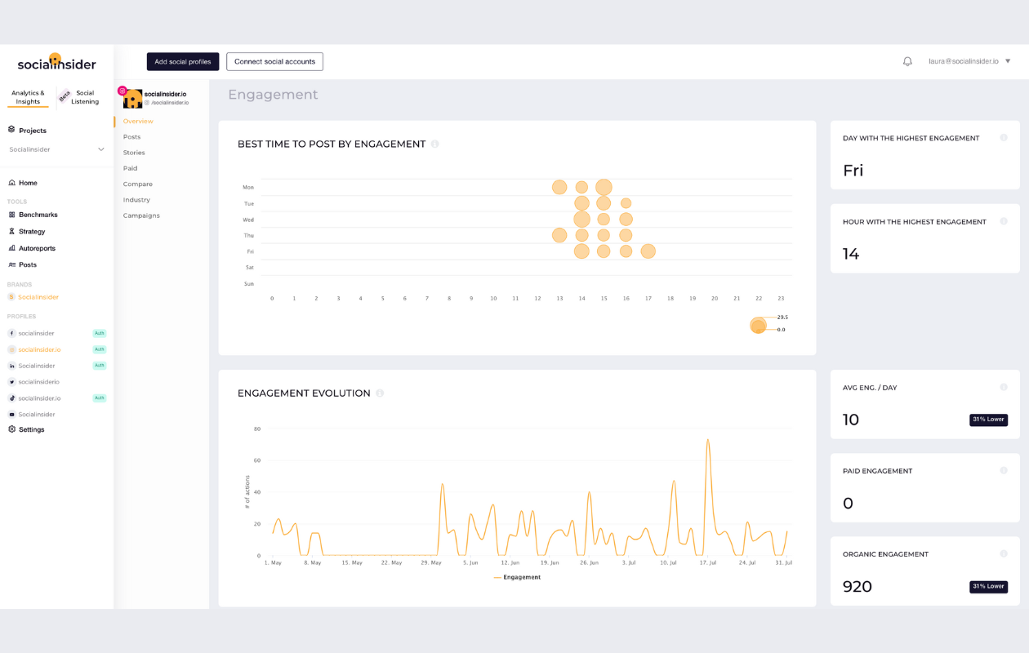Click the Home house icon
This screenshot has height=653, width=1029.
point(12,183)
